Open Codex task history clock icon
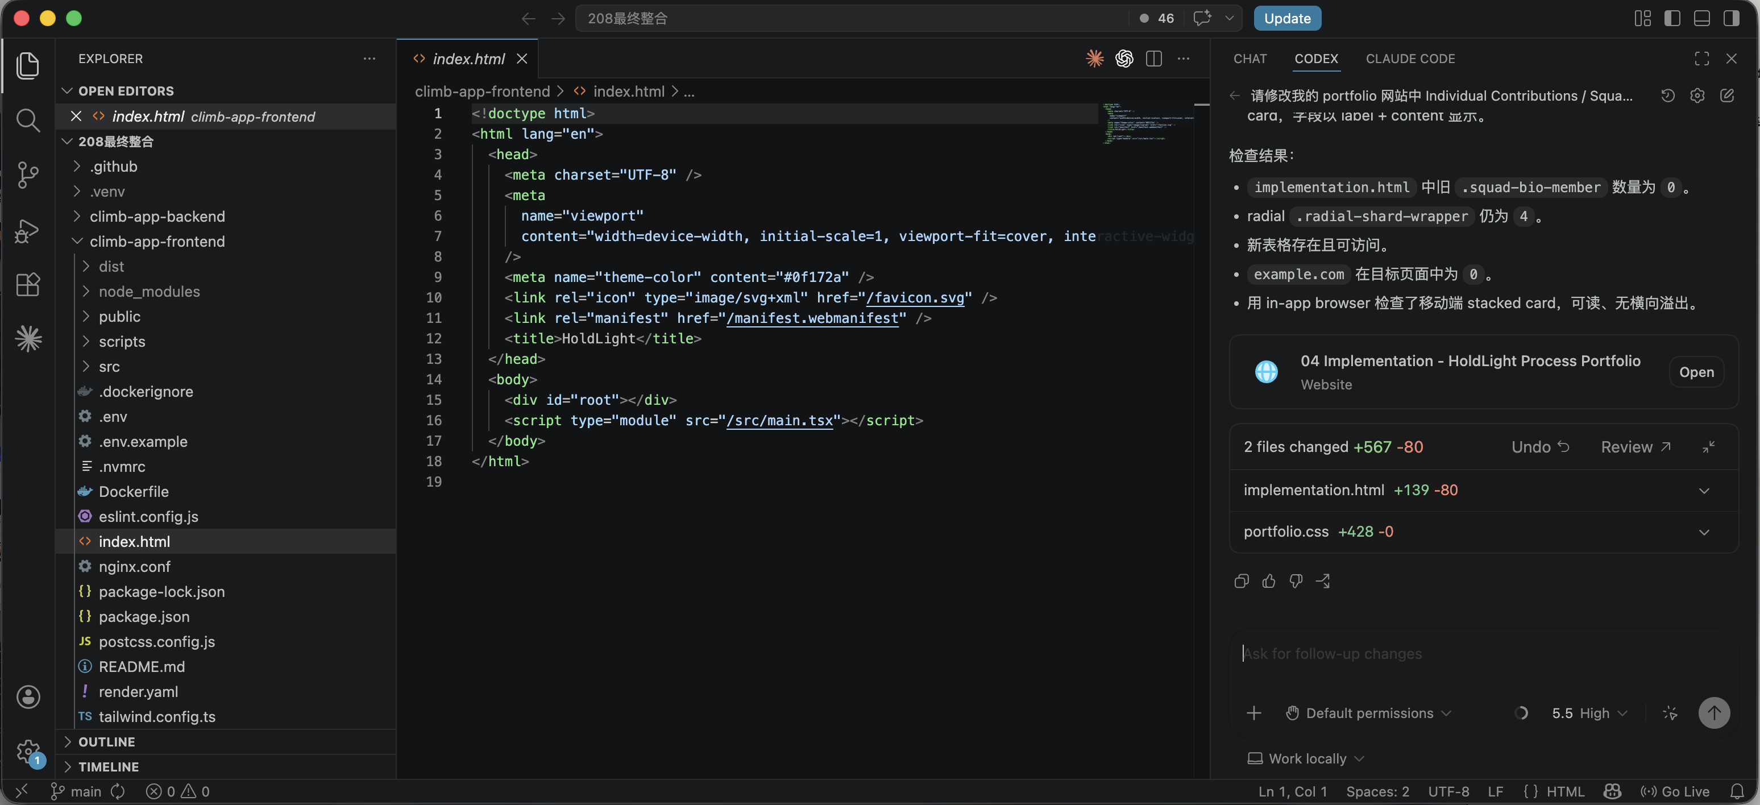The height and width of the screenshot is (805, 1760). (x=1668, y=96)
